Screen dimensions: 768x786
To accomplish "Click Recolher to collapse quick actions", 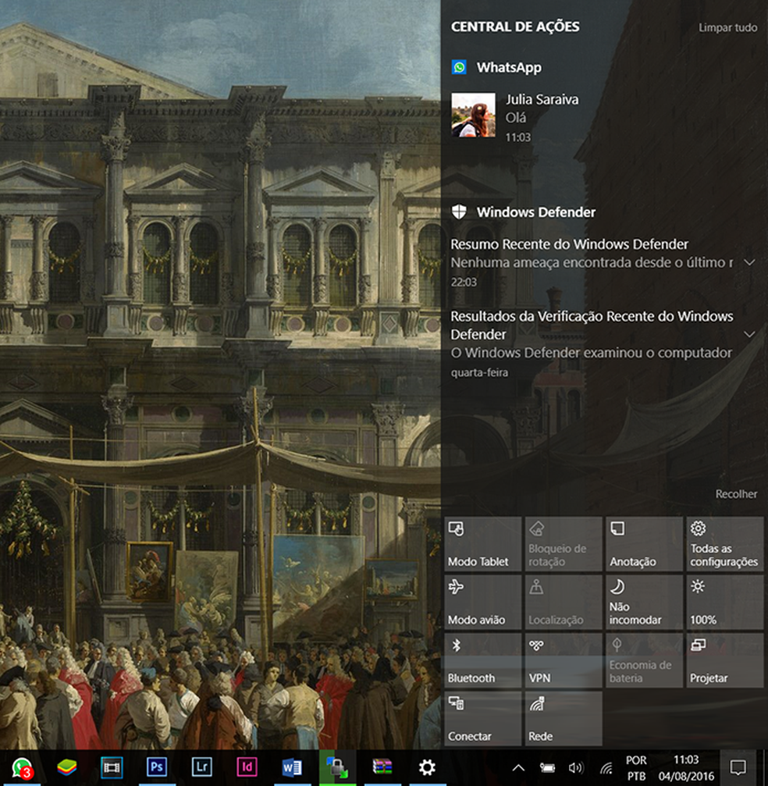I will coord(736,494).
